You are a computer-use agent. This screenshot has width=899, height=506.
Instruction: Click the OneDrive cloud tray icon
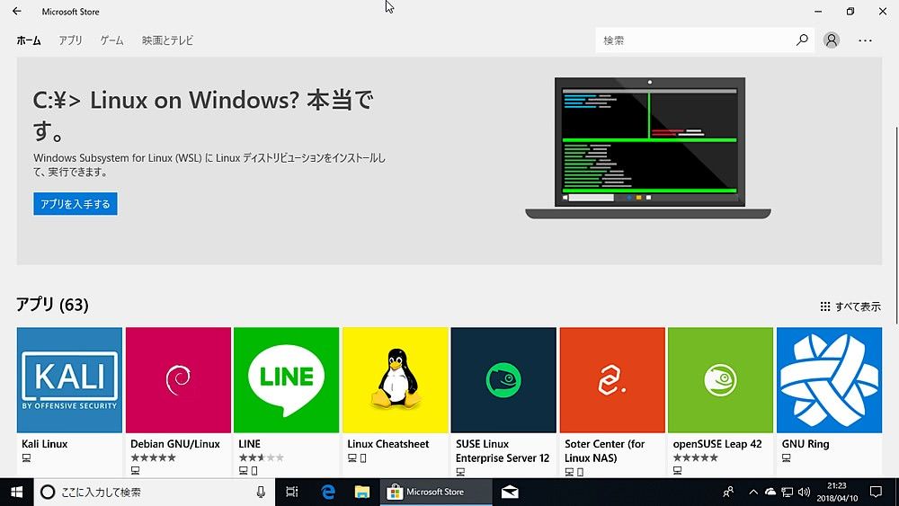[770, 492]
